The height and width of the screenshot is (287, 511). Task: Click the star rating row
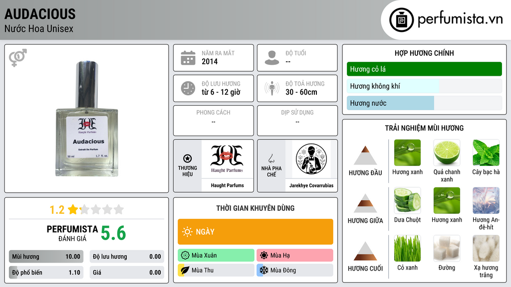tap(86, 210)
